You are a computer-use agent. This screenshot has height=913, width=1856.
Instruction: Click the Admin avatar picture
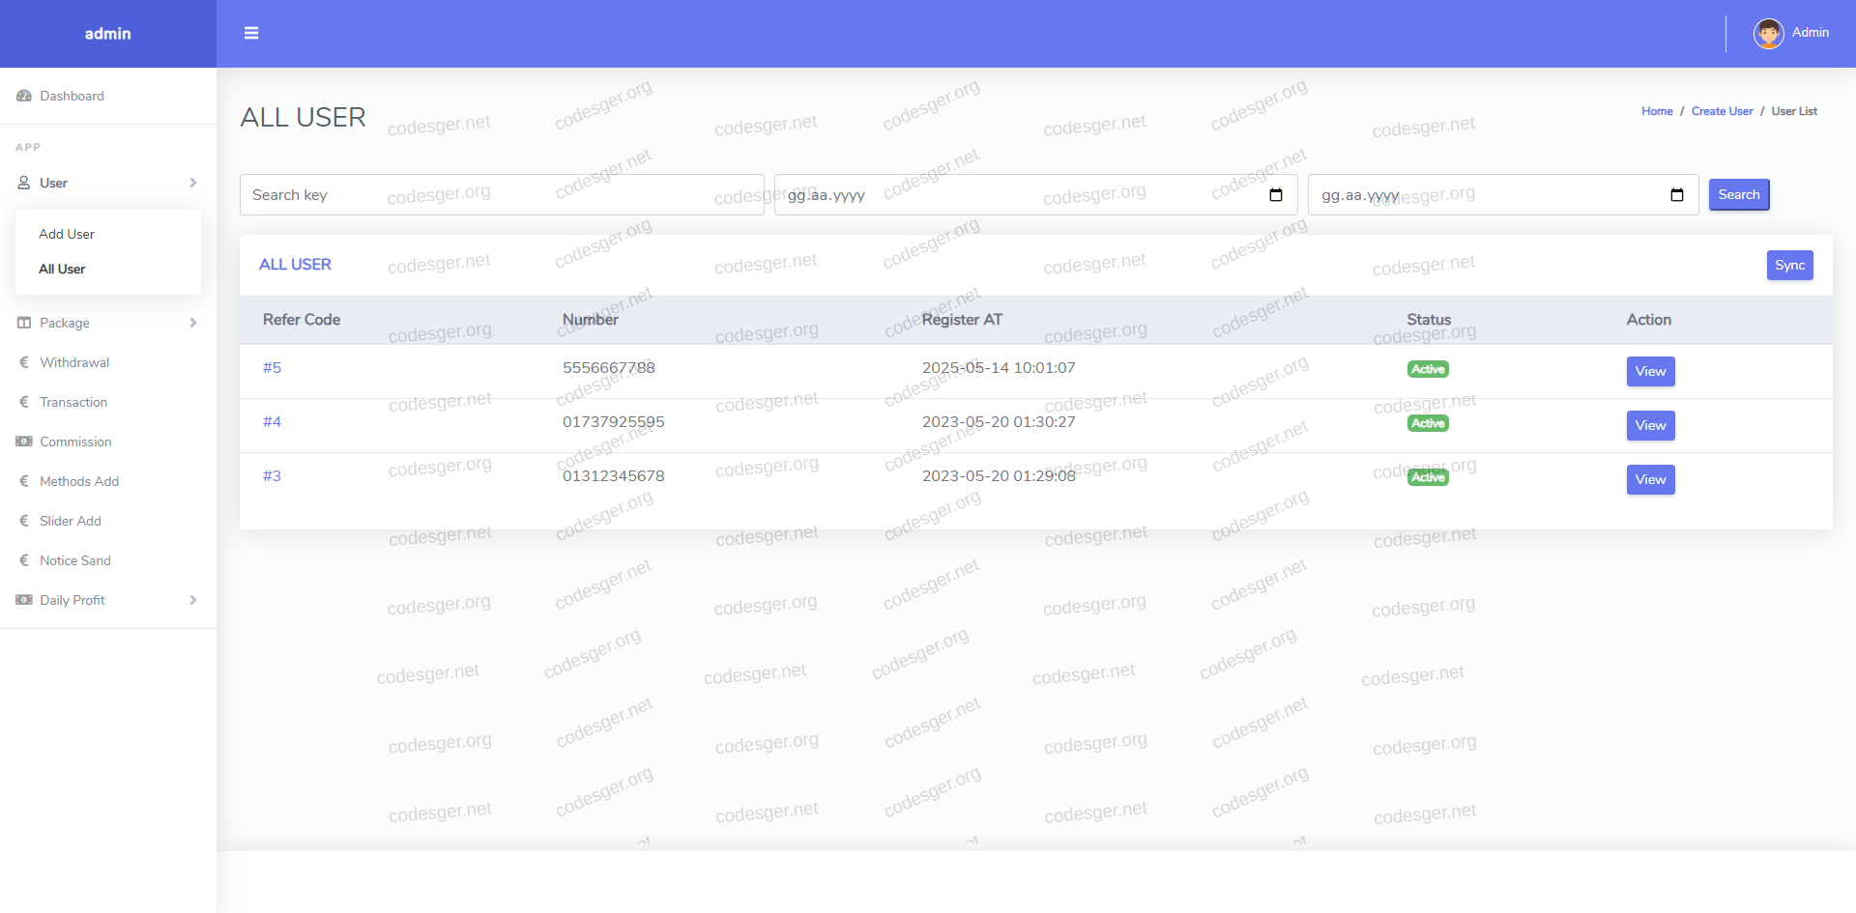[x=1768, y=33]
